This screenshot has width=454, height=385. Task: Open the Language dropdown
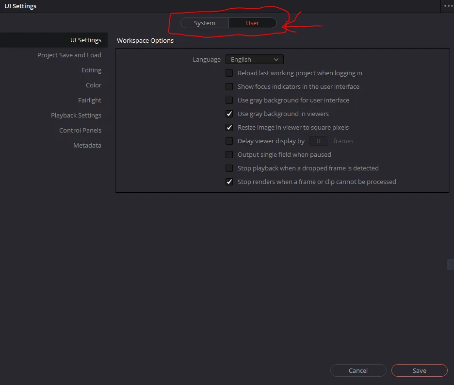coord(254,60)
